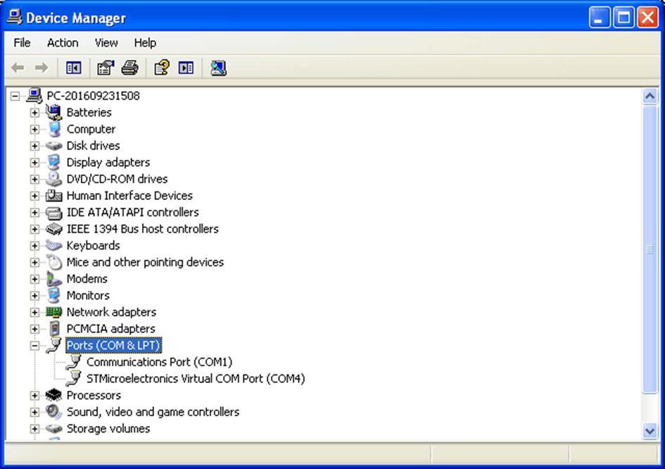Click the Computer category icon

click(x=54, y=129)
